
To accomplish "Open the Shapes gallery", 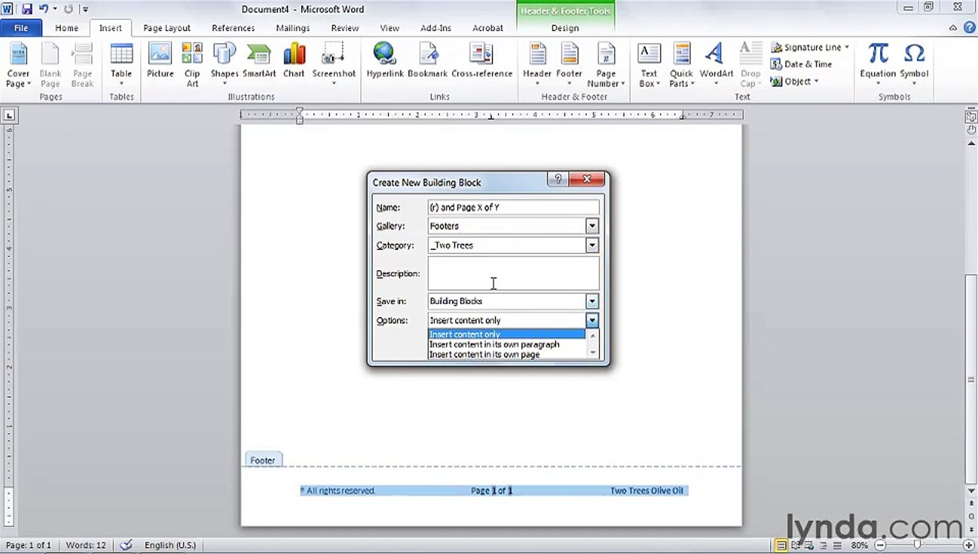I will pos(224,65).
